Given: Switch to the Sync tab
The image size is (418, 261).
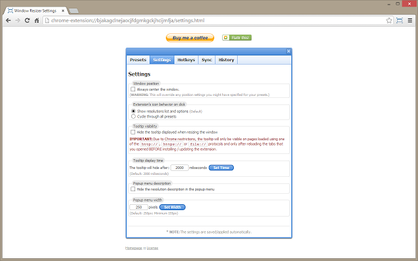Looking at the screenshot, I should (206, 60).
